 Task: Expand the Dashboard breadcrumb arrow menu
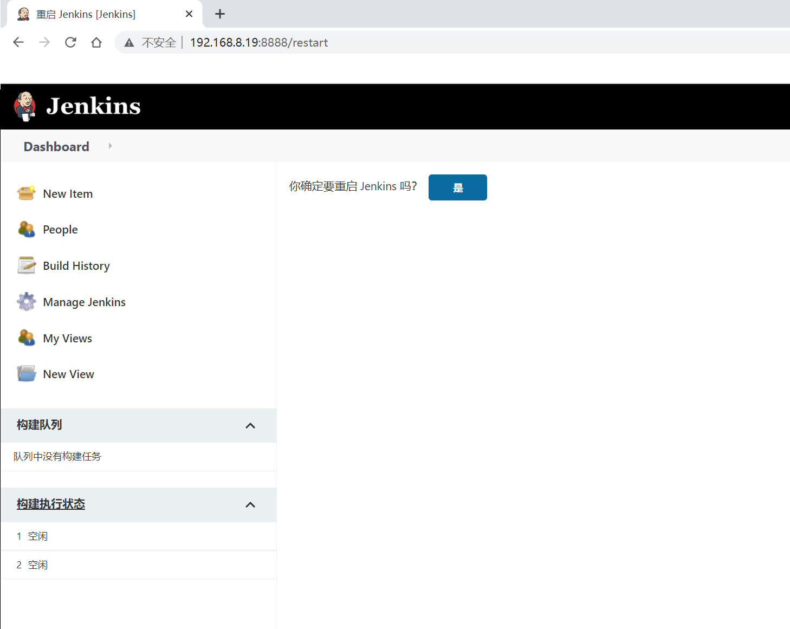(110, 146)
